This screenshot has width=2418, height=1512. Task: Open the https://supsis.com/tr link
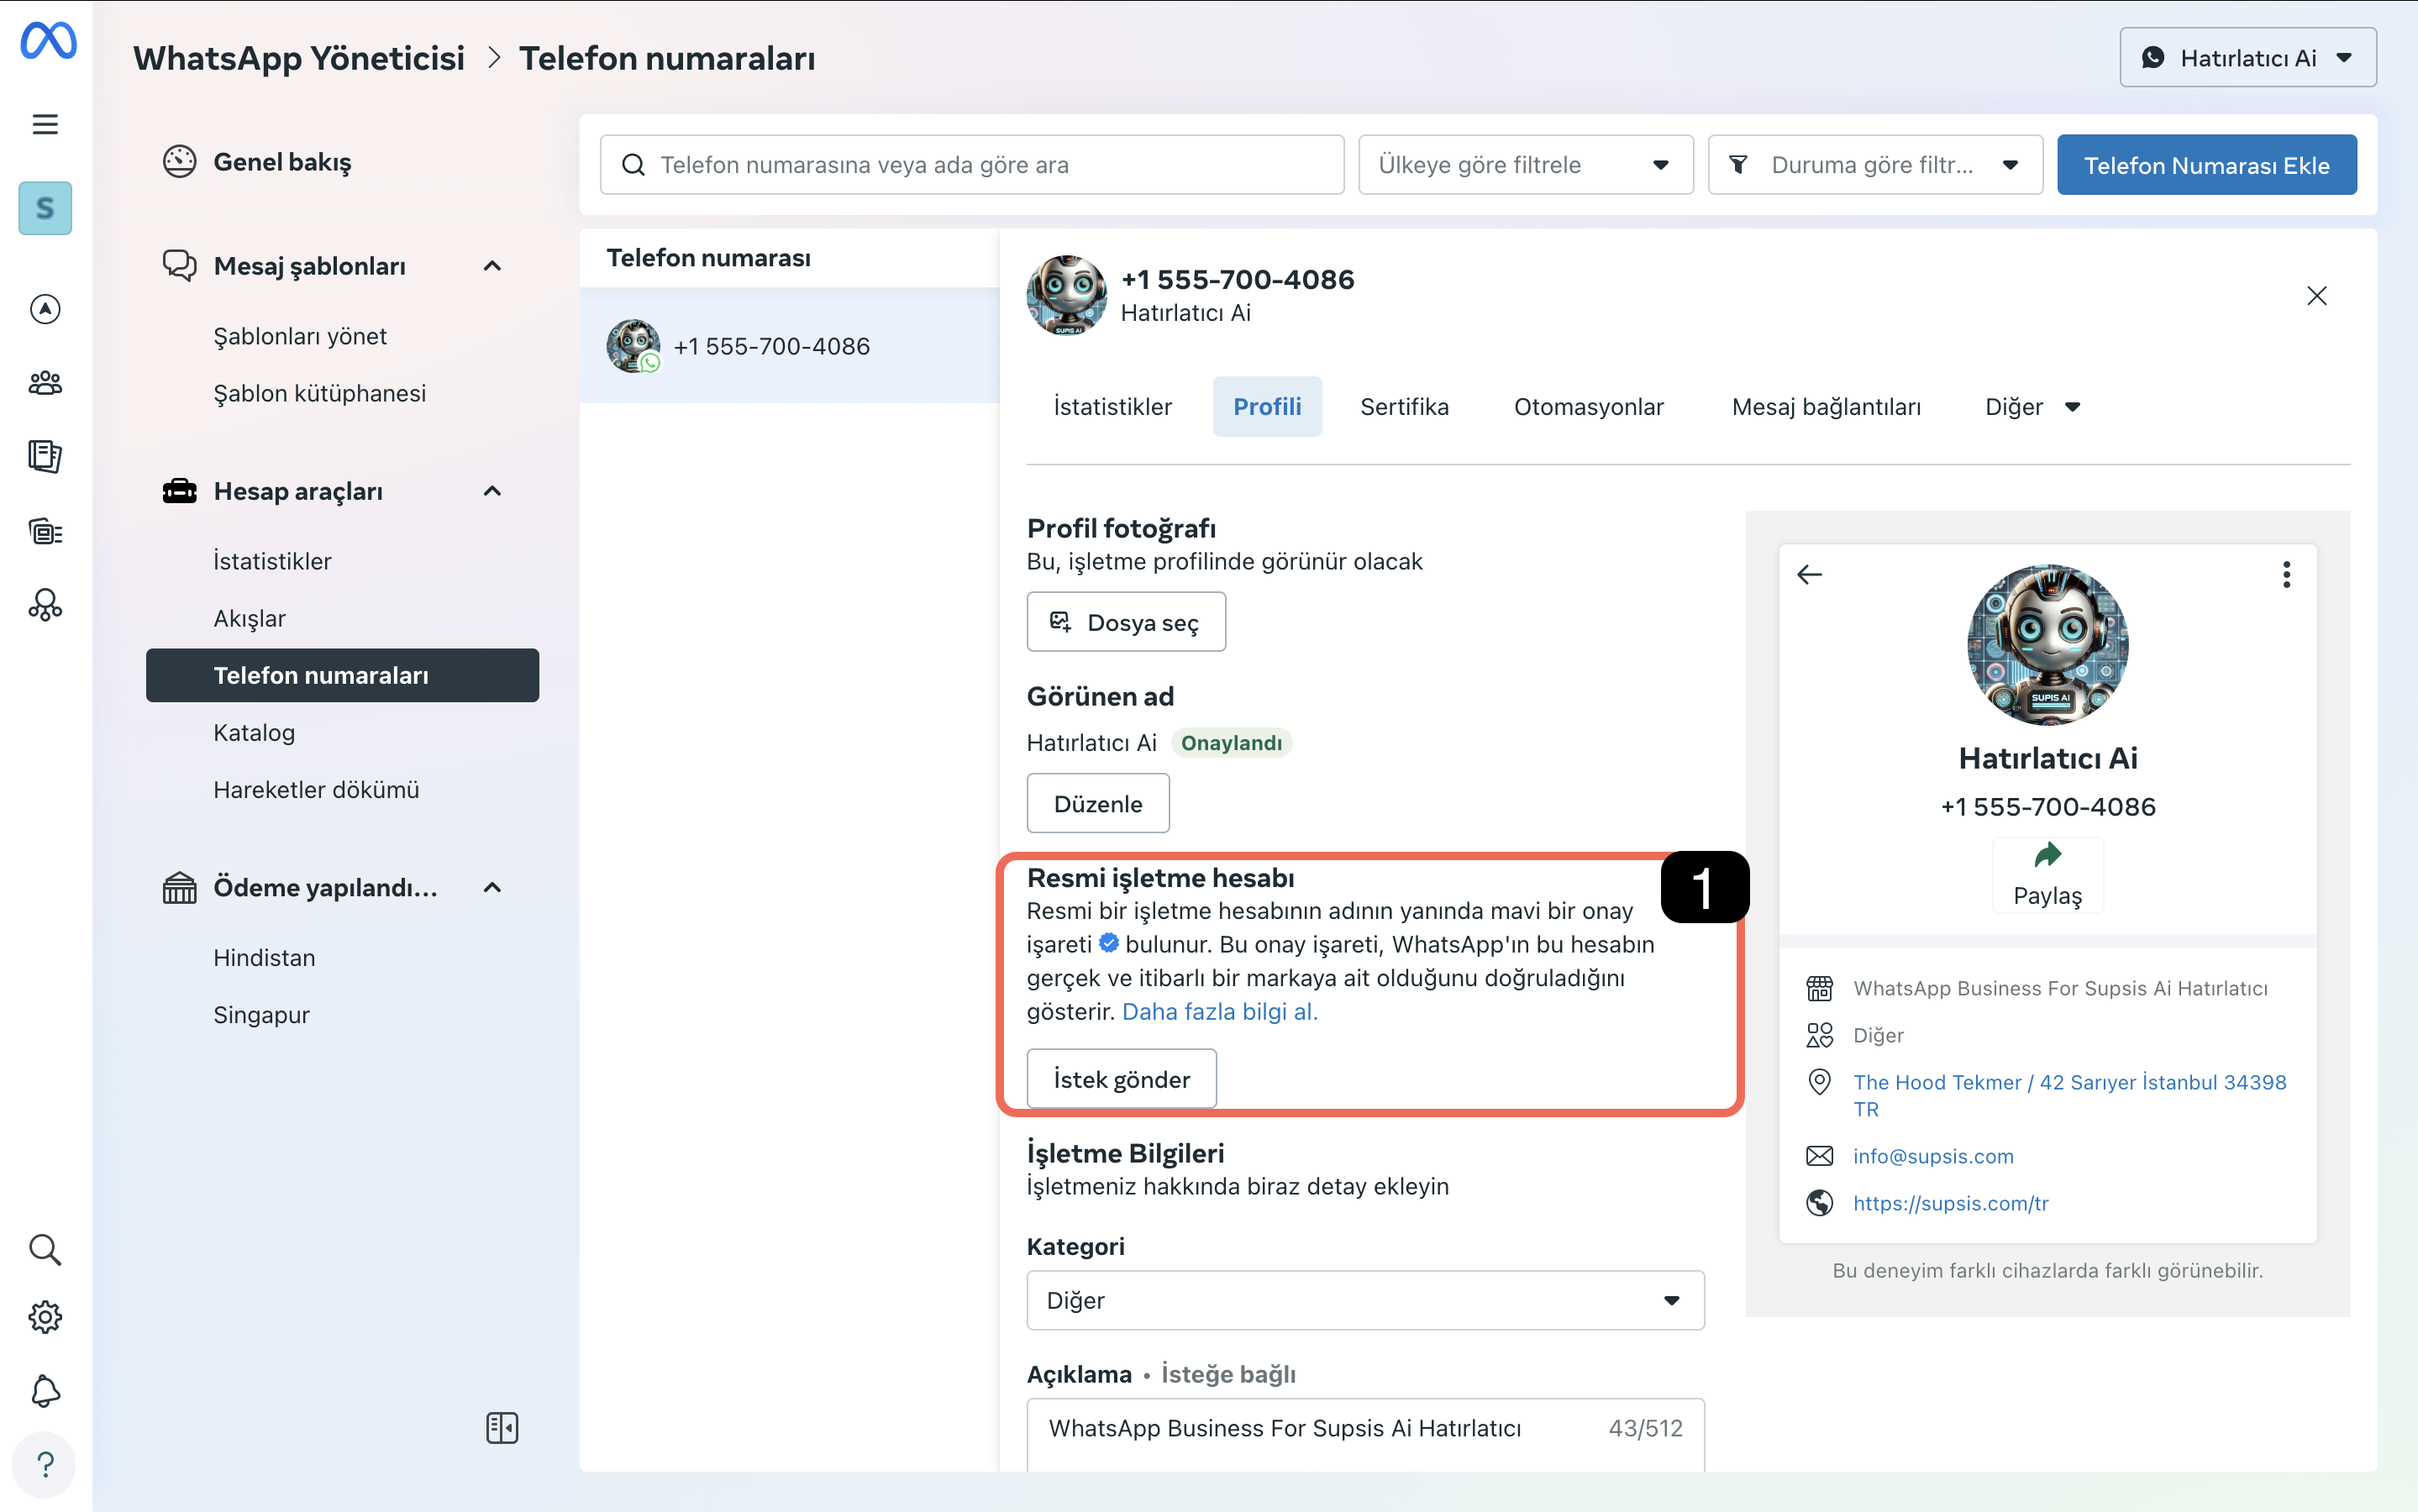pyautogui.click(x=1951, y=1203)
